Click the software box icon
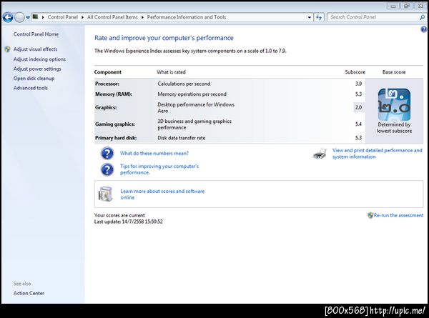The image size is (429, 318). pos(106,194)
